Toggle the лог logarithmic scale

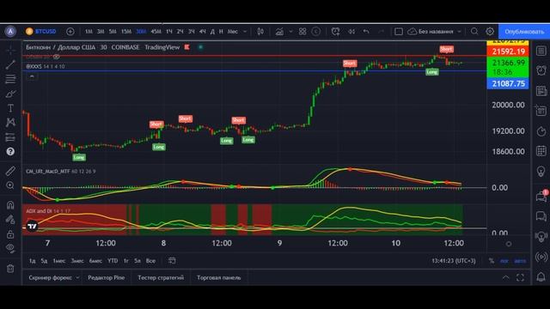pos(504,261)
